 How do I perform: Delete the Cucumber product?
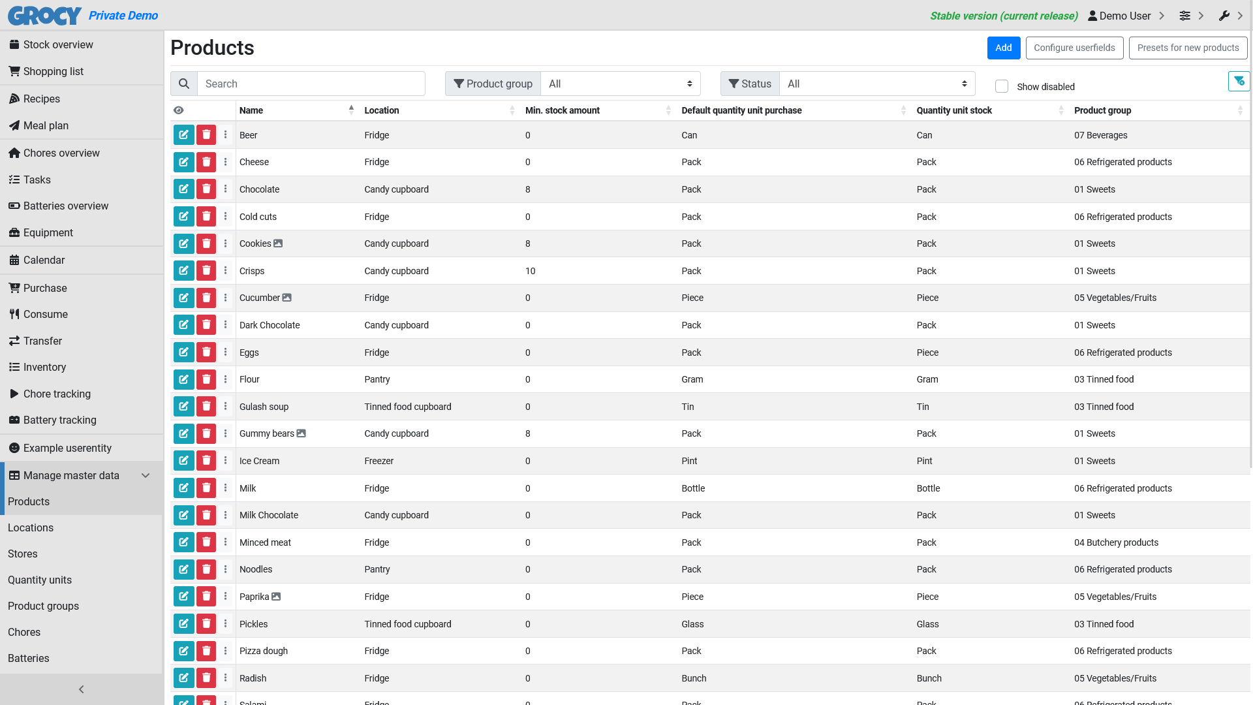click(x=206, y=298)
